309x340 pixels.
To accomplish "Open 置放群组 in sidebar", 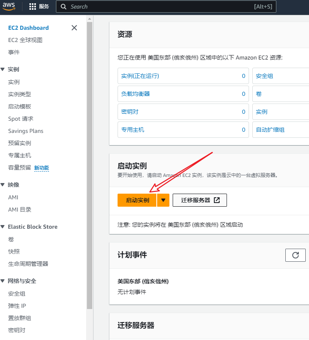I will 20,318.
